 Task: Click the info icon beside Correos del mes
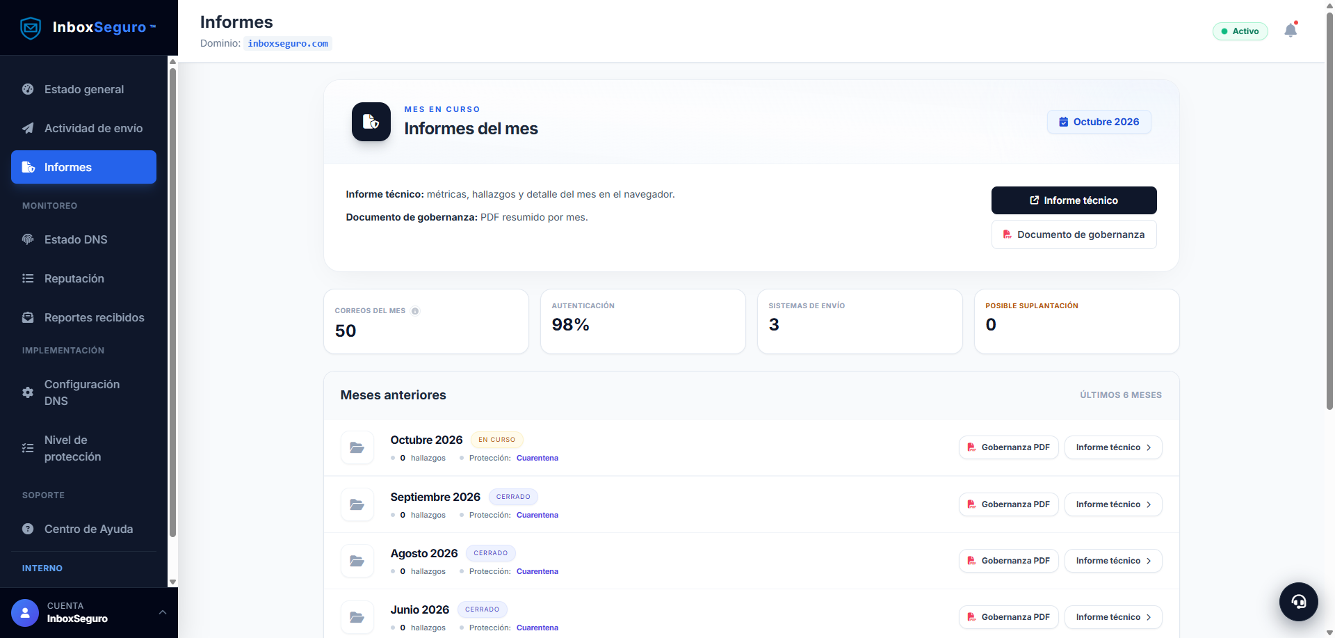tap(415, 311)
